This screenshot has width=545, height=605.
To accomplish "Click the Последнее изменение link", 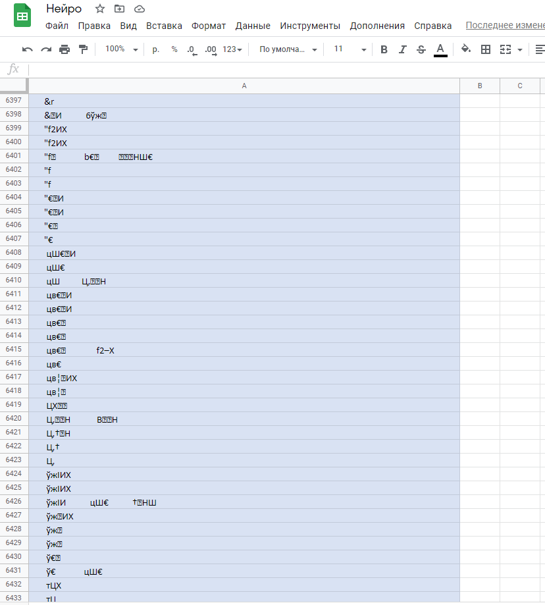I will coord(504,26).
